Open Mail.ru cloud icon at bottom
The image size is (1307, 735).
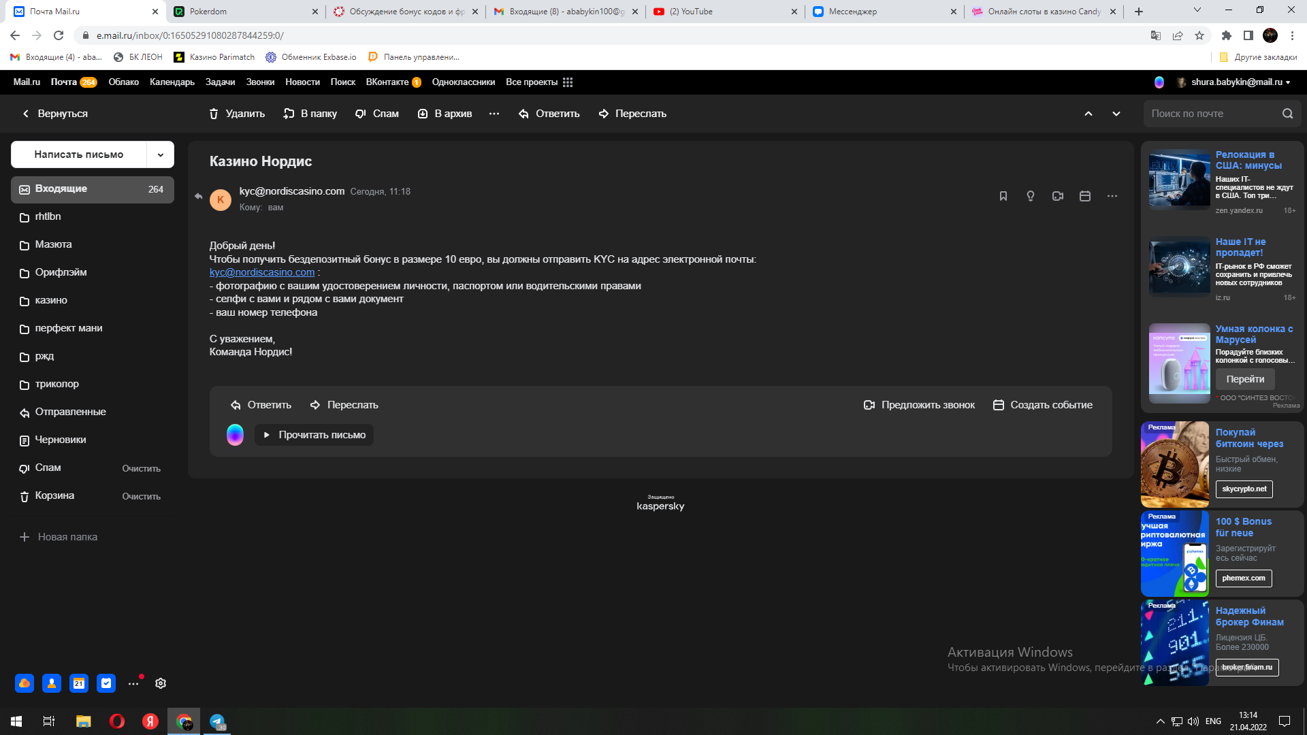[25, 683]
